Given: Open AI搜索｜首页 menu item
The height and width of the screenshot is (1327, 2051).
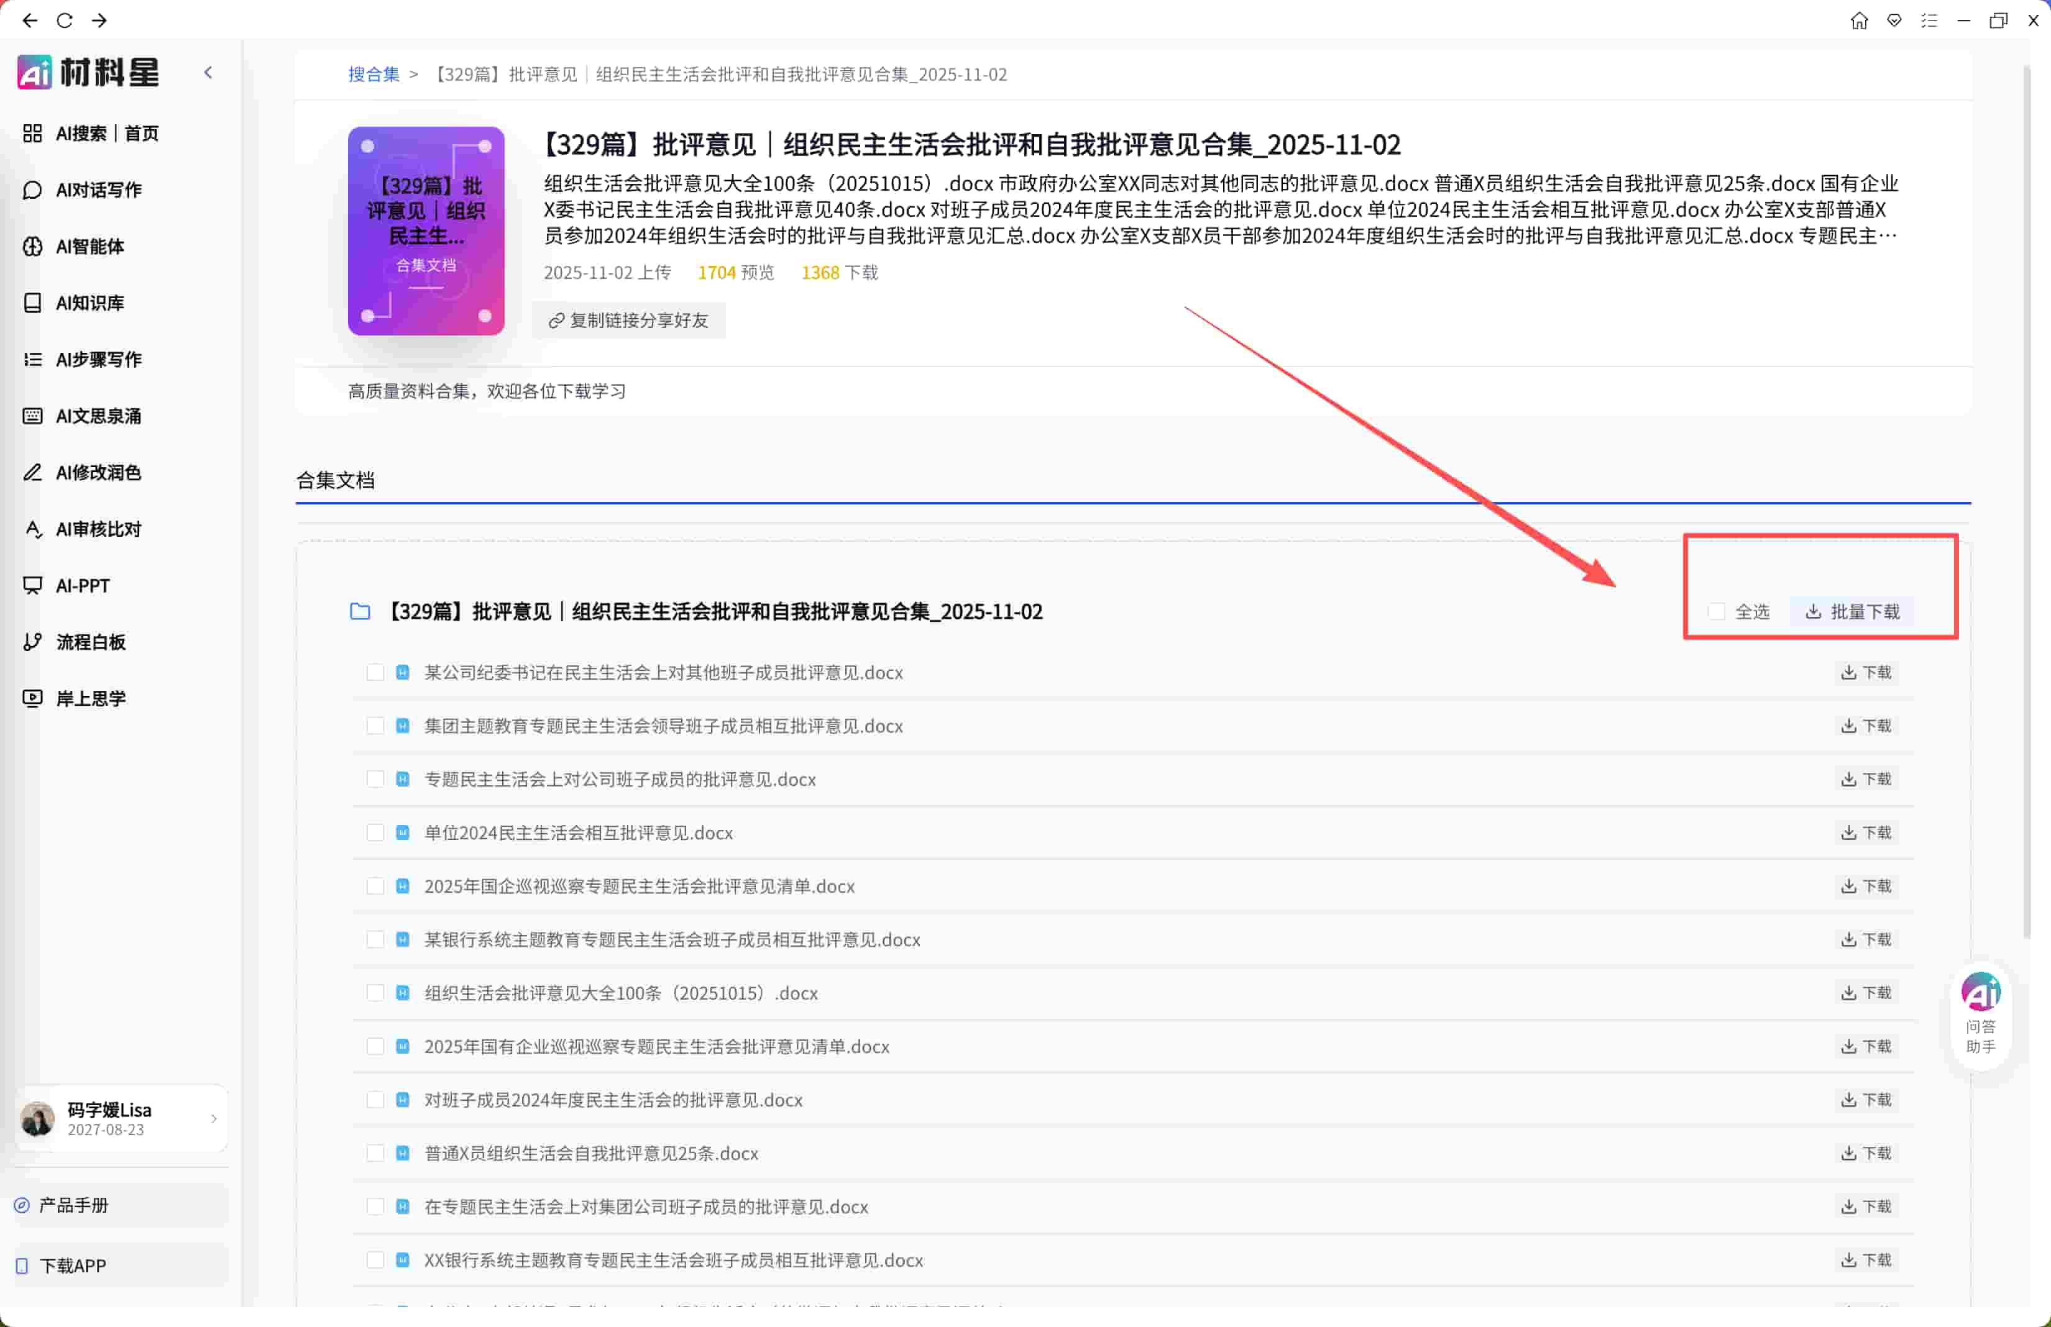Looking at the screenshot, I should tap(106, 134).
